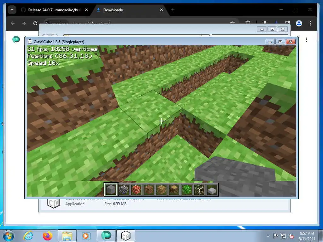The height and width of the screenshot is (242, 323).
Task: Minimize the Explorer window behind ClassiCube
Action: click(262, 29)
